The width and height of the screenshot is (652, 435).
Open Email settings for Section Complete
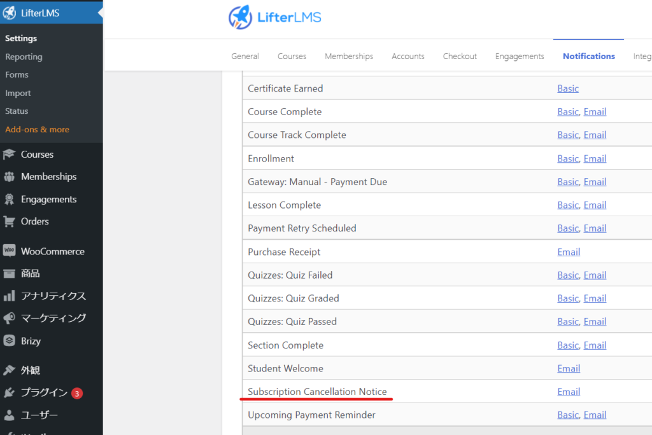pos(595,346)
